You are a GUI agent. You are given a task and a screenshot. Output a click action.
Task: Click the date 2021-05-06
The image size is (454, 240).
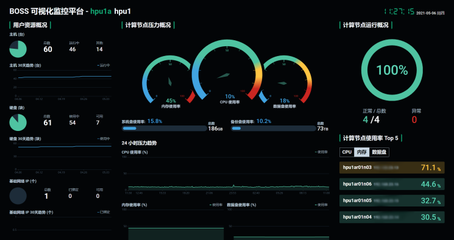(427, 13)
